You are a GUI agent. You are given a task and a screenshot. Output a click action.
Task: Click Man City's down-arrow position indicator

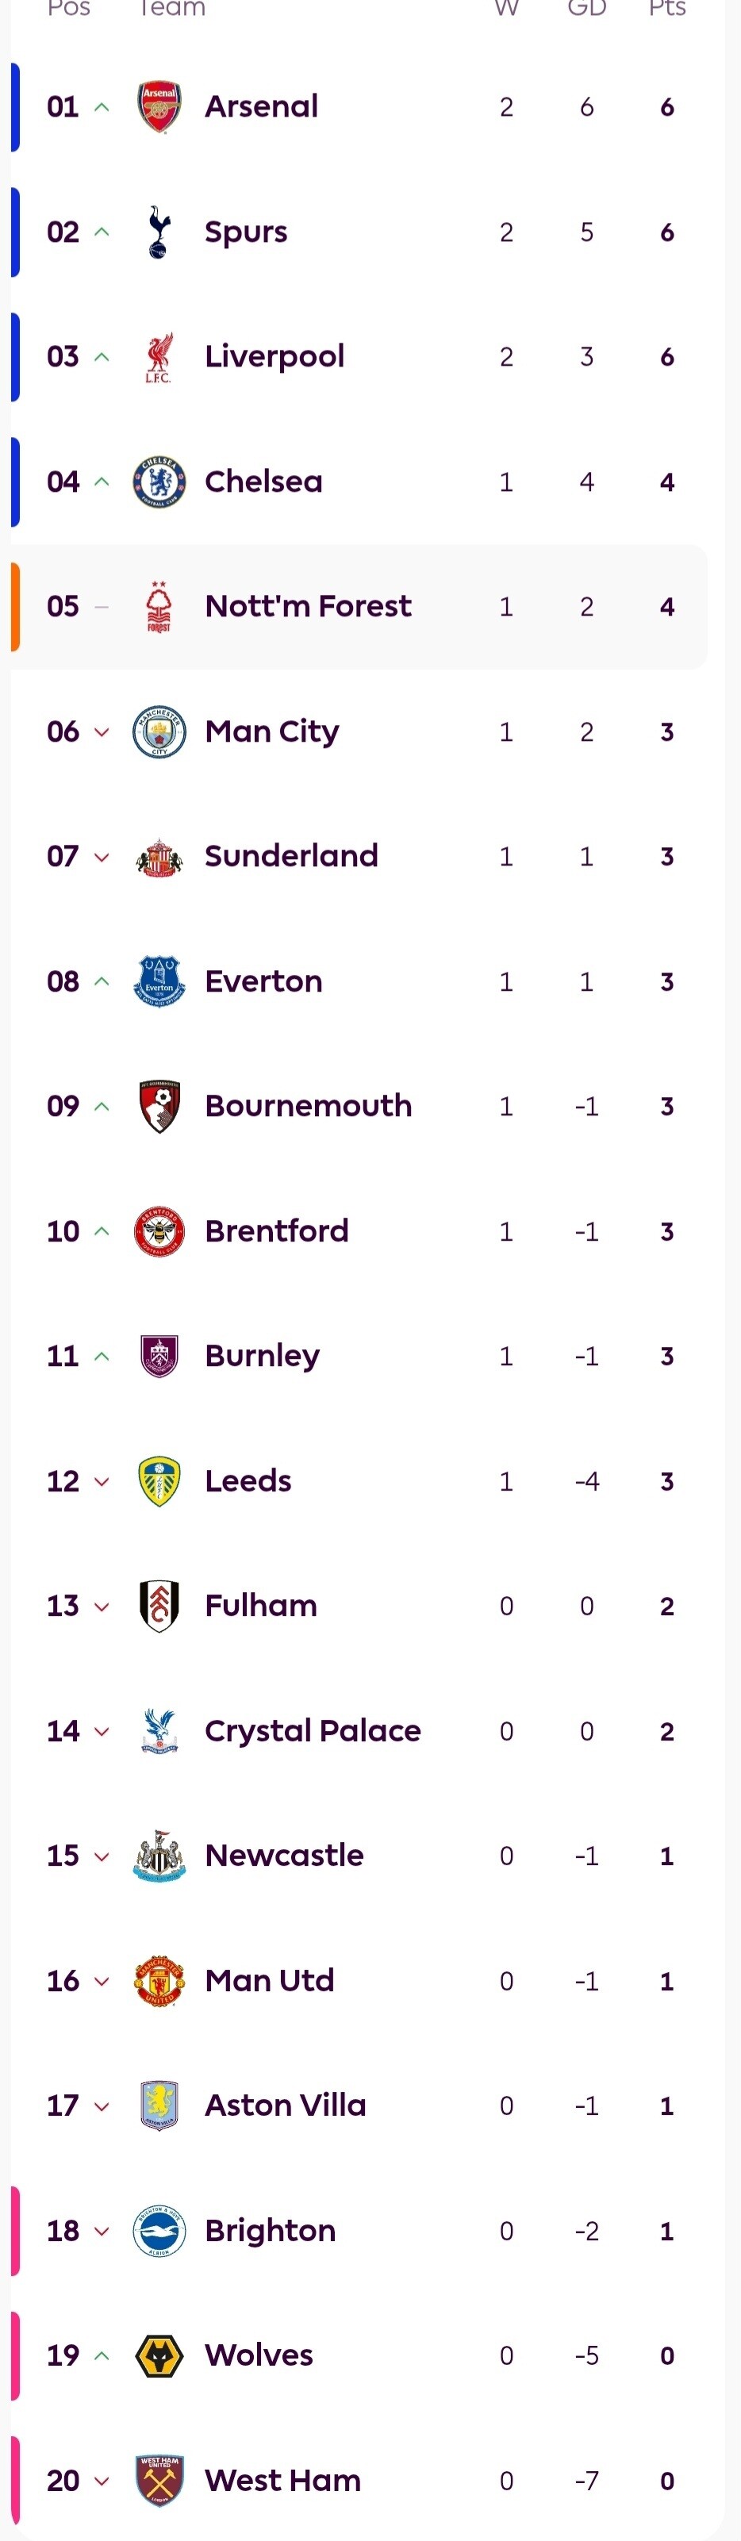102,732
